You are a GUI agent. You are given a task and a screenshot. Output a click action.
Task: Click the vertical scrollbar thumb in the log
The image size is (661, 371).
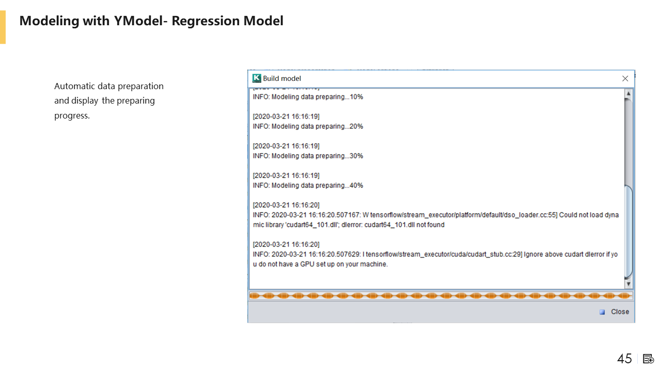[628, 232]
